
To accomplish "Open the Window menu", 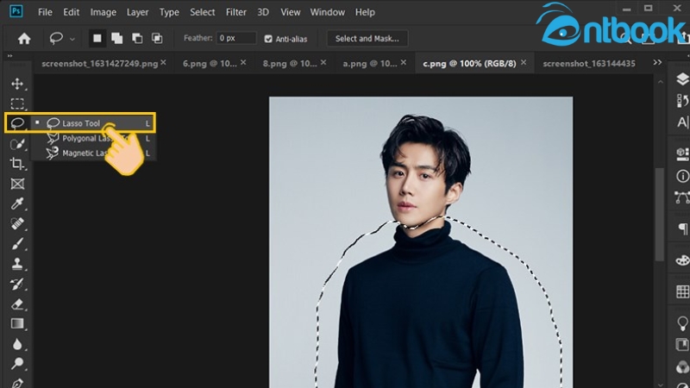I will point(328,12).
